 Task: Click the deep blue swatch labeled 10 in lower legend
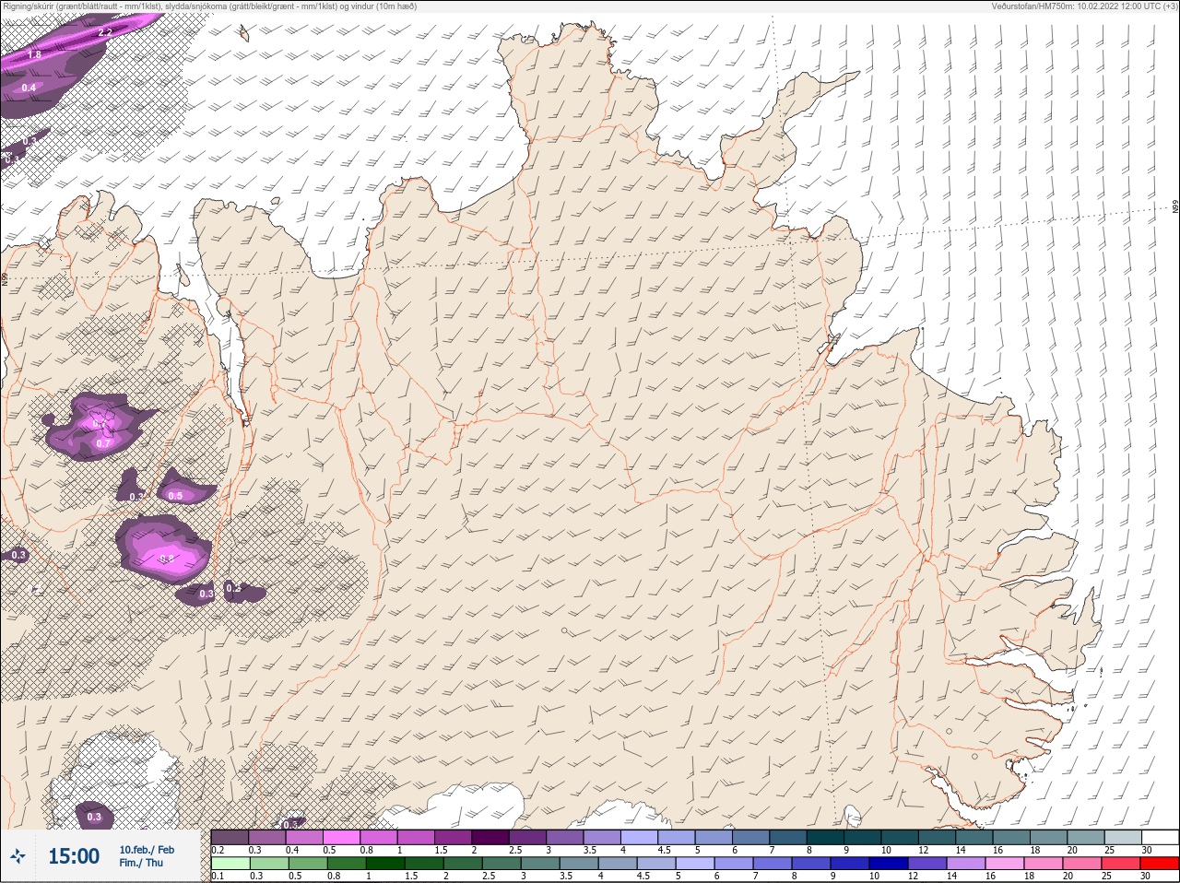coord(889,864)
